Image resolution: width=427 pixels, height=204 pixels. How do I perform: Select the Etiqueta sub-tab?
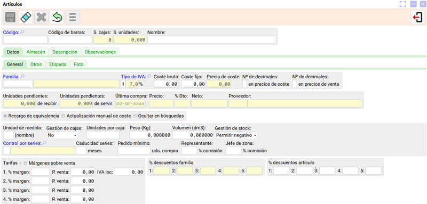[x=58, y=64]
